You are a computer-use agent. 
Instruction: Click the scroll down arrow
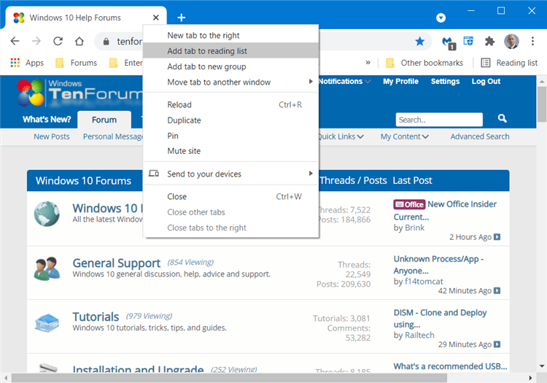[542, 366]
